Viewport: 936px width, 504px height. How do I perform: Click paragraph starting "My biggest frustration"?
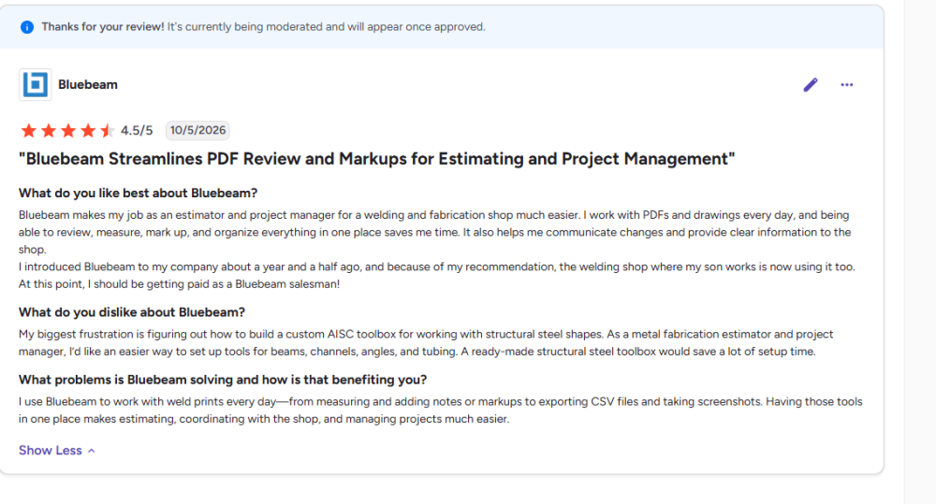[426, 343]
